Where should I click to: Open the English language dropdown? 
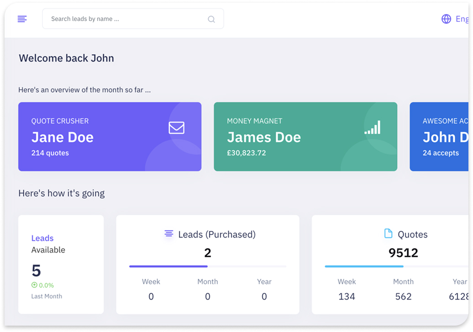(x=461, y=19)
